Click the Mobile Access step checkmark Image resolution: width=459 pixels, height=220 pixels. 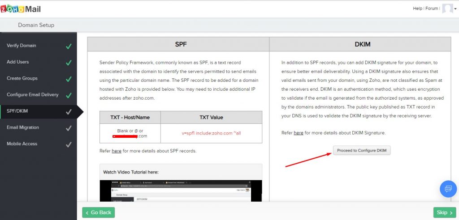click(69, 144)
